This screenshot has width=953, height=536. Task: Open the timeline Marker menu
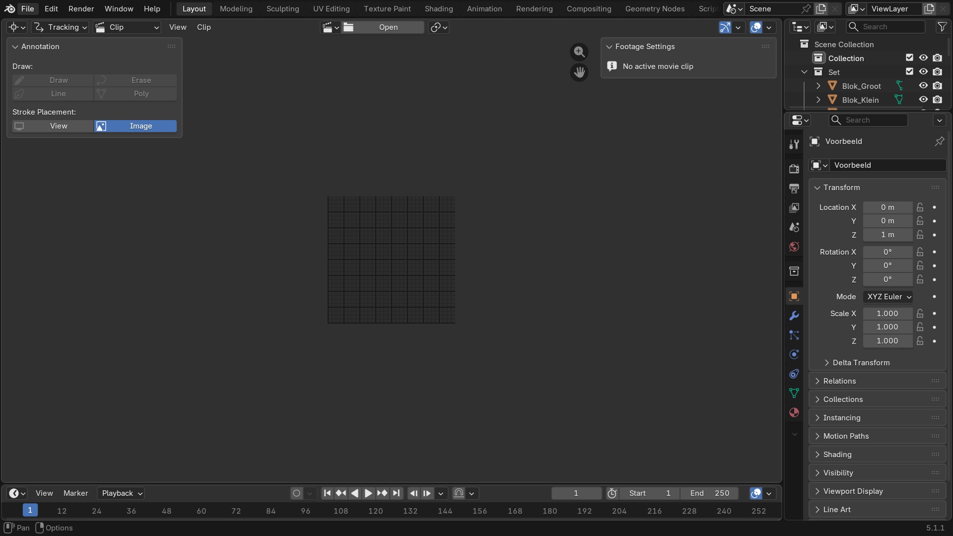[75, 493]
